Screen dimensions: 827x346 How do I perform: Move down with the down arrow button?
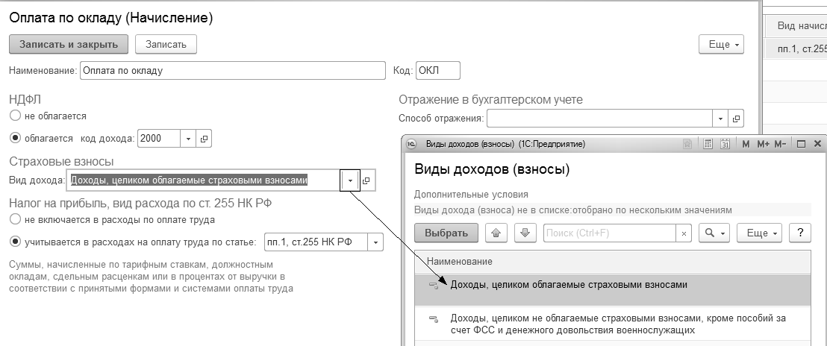[x=525, y=233]
